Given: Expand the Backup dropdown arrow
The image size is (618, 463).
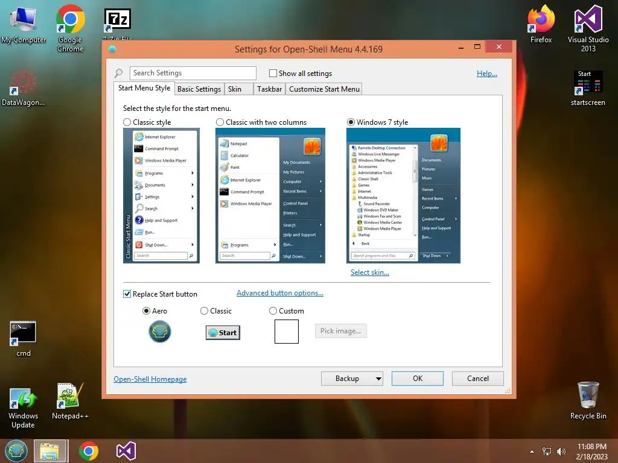Looking at the screenshot, I should click(378, 379).
